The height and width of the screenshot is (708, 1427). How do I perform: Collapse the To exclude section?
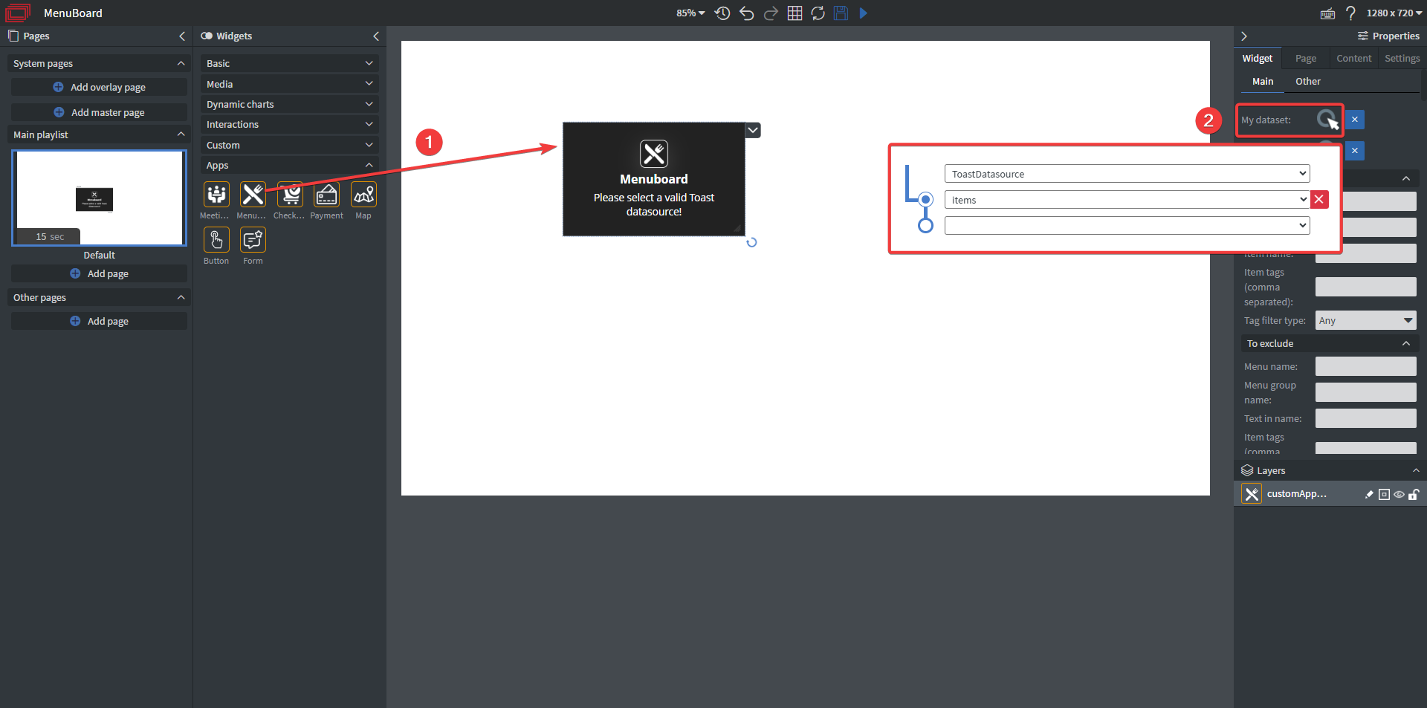[1329, 343]
